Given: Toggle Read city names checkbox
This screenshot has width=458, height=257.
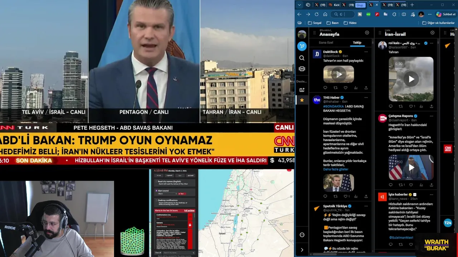Looking at the screenshot, I should coord(156,182).
